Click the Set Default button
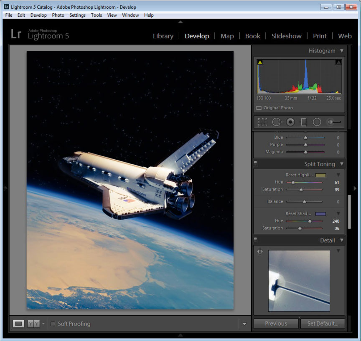 pos(322,323)
